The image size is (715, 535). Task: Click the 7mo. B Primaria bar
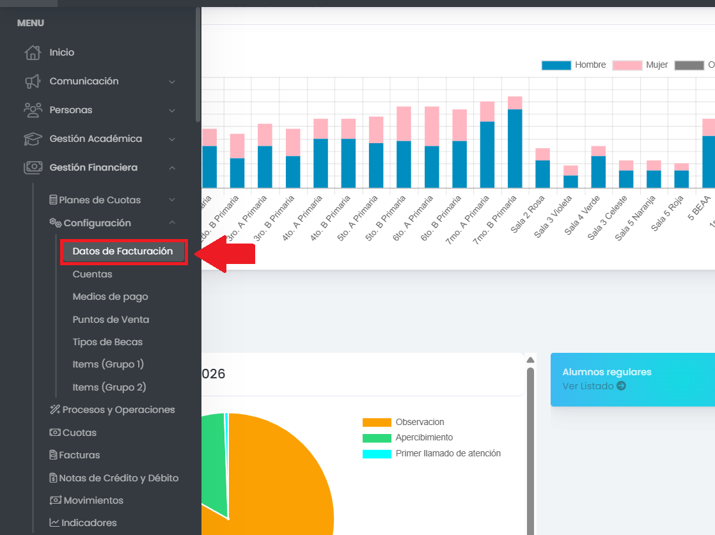point(515,142)
